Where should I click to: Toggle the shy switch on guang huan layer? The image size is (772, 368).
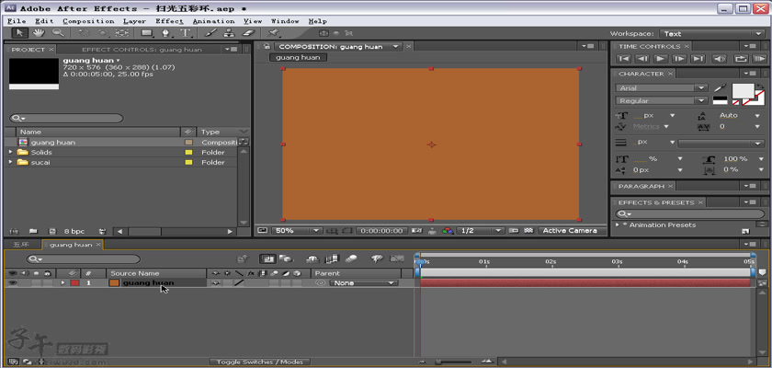[x=215, y=282]
